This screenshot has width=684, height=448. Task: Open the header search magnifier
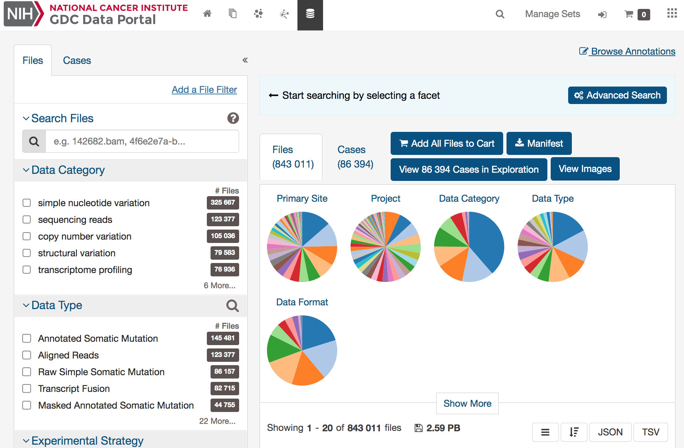pyautogui.click(x=500, y=14)
